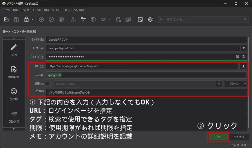Click sidebar scroll up arrow

pos(14,38)
